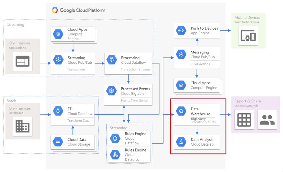Screen dimensions: 283x172
Task: Click the "Databases" label under On-Premises
Action: pyautogui.click(x=16, y=113)
